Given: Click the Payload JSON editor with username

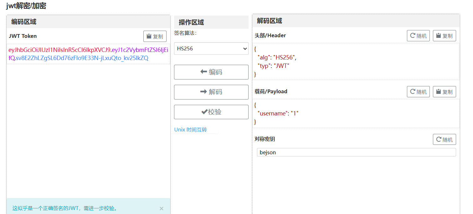Looking at the screenshot, I should point(356,113).
